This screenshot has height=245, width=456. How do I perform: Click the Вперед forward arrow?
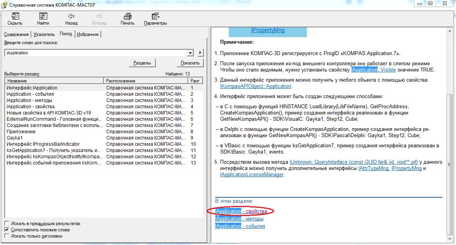point(100,16)
